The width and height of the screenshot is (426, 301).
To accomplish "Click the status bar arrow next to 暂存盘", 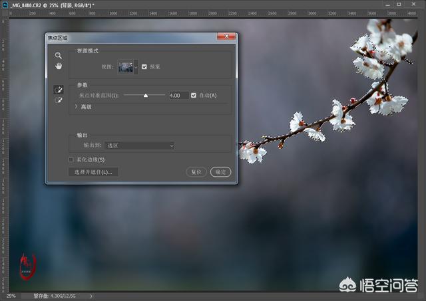I will (x=91, y=296).
